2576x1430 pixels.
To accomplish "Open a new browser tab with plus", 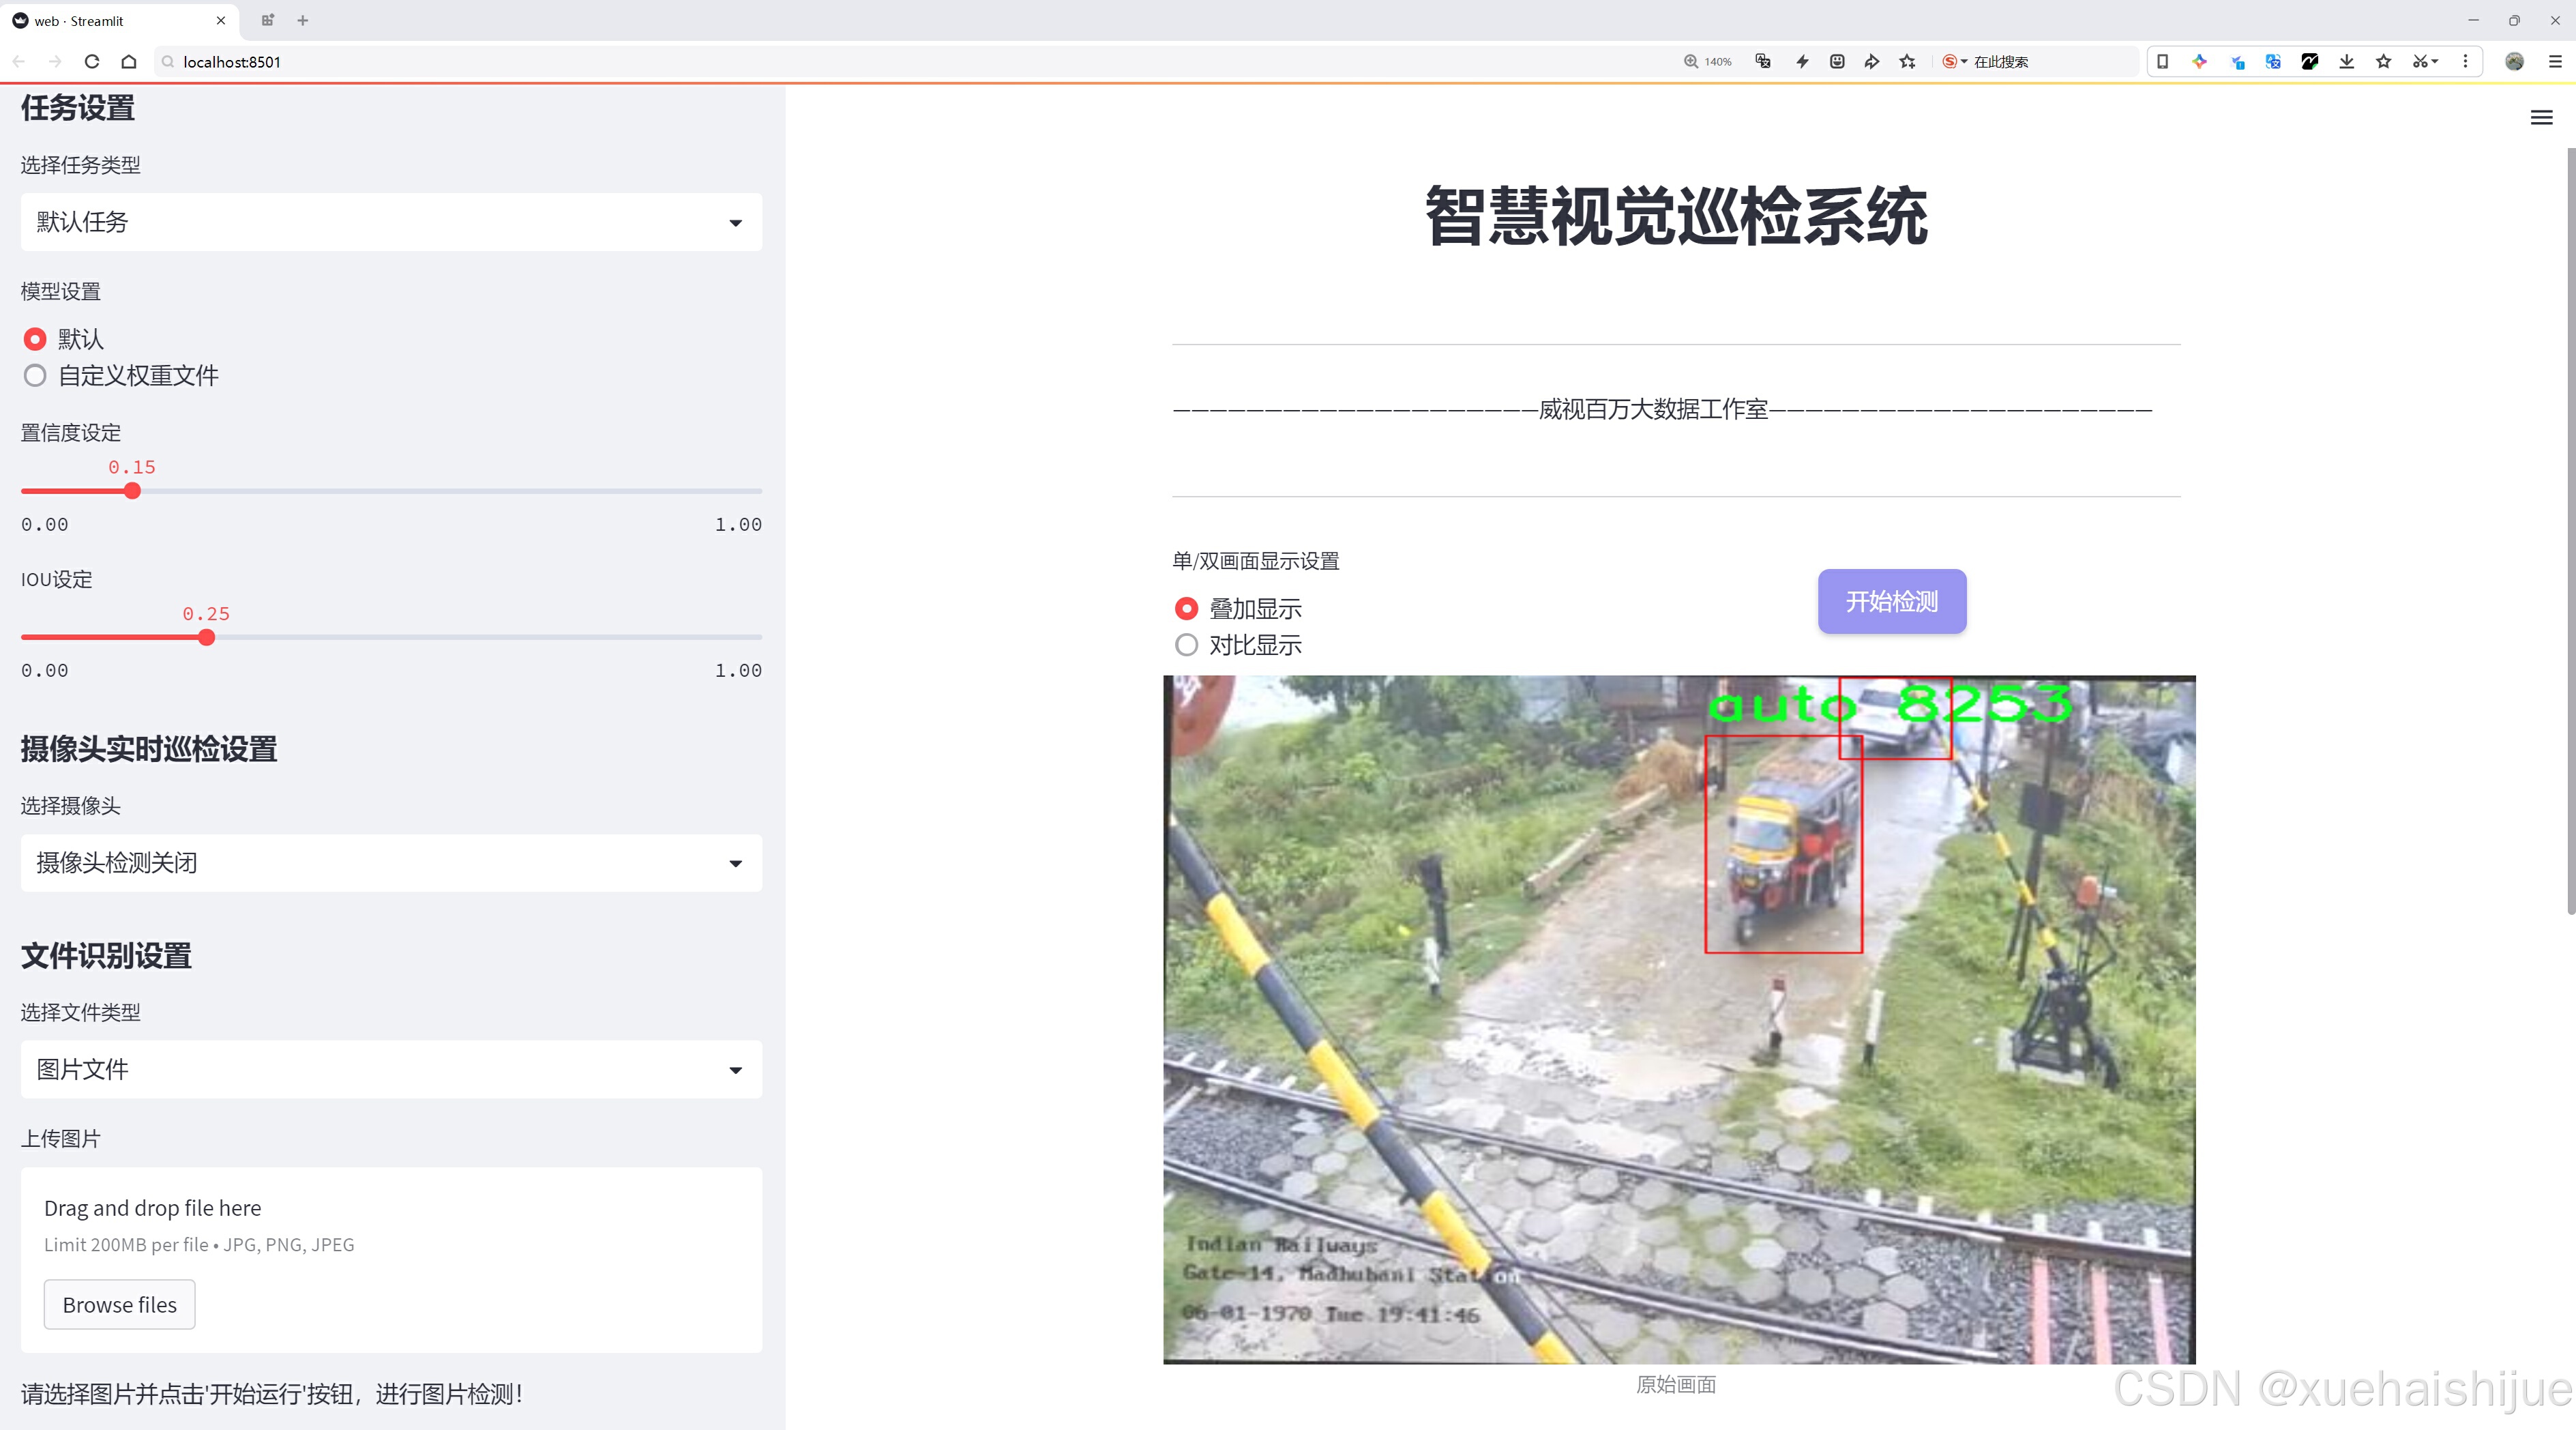I will click(x=303, y=20).
